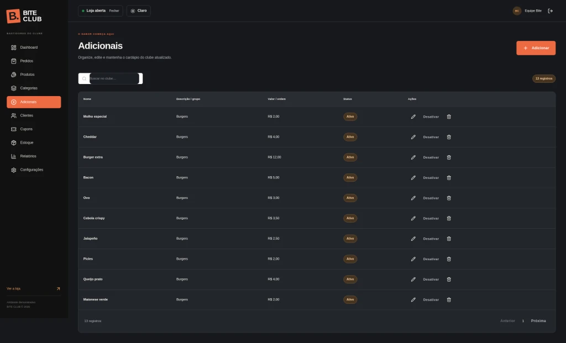Click the Valor / ordem column header

tap(276, 99)
